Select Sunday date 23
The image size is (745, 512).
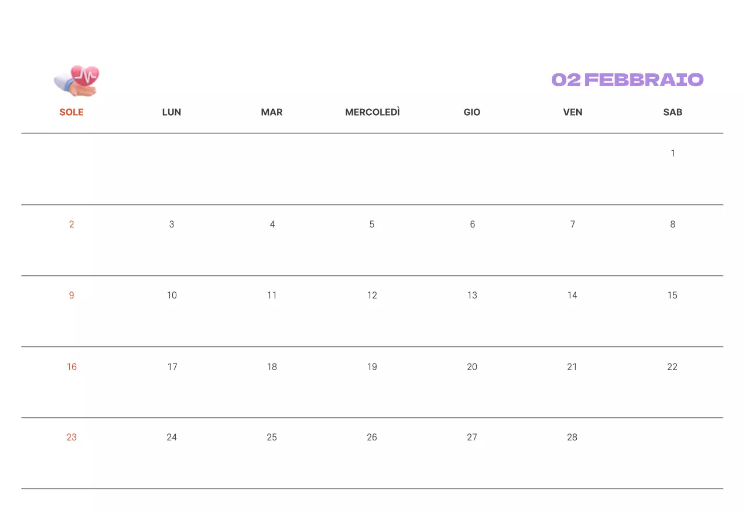72,438
